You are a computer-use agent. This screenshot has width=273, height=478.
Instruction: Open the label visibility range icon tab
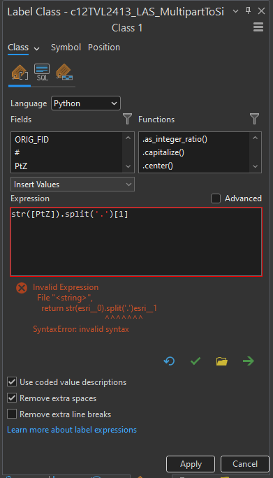pos(64,72)
